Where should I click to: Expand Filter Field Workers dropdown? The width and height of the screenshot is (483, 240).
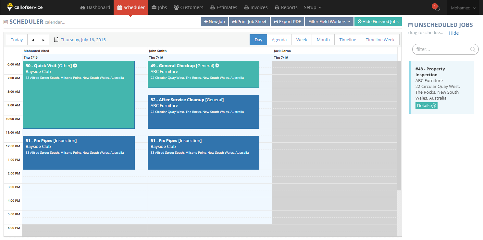[329, 21]
